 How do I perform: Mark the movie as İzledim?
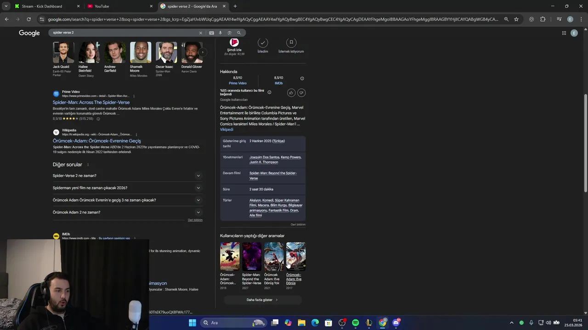(x=263, y=43)
